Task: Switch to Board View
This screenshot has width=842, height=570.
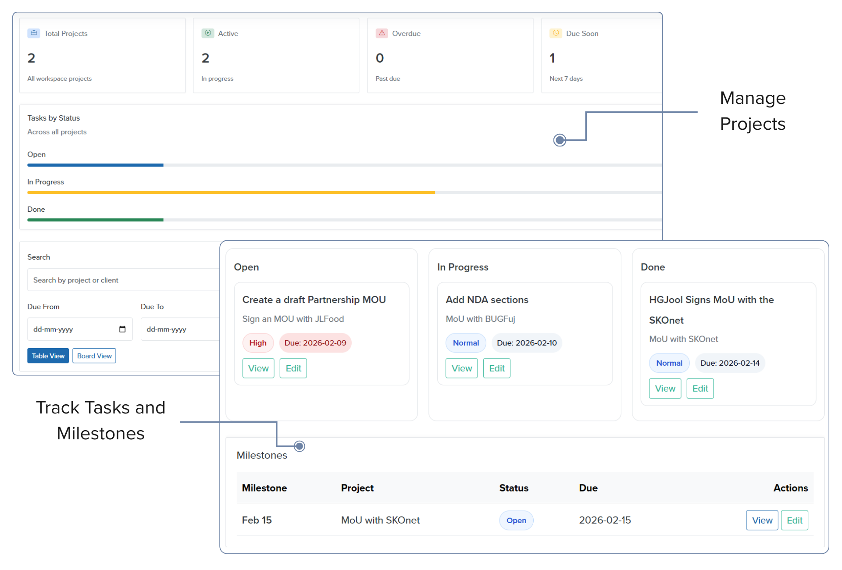Action: click(94, 356)
